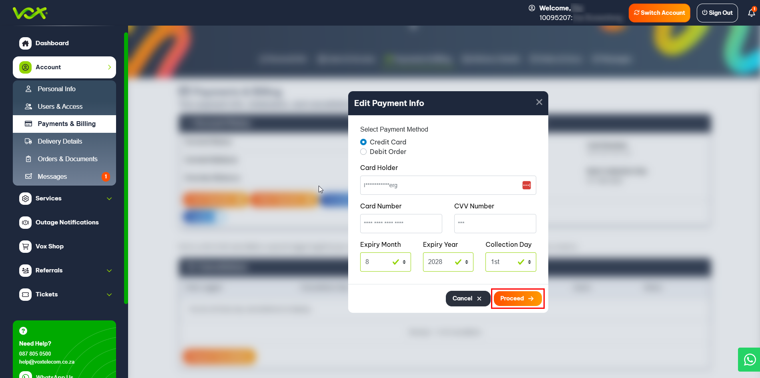Click the password manager icon in Card Holder
760x378 pixels.
tap(526, 185)
